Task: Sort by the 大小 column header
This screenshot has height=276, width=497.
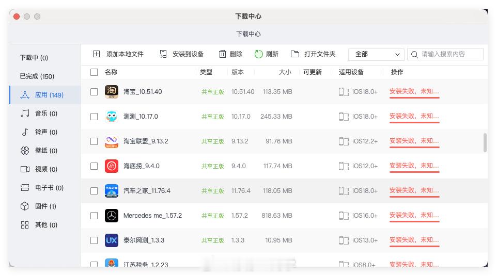Action: coord(285,72)
